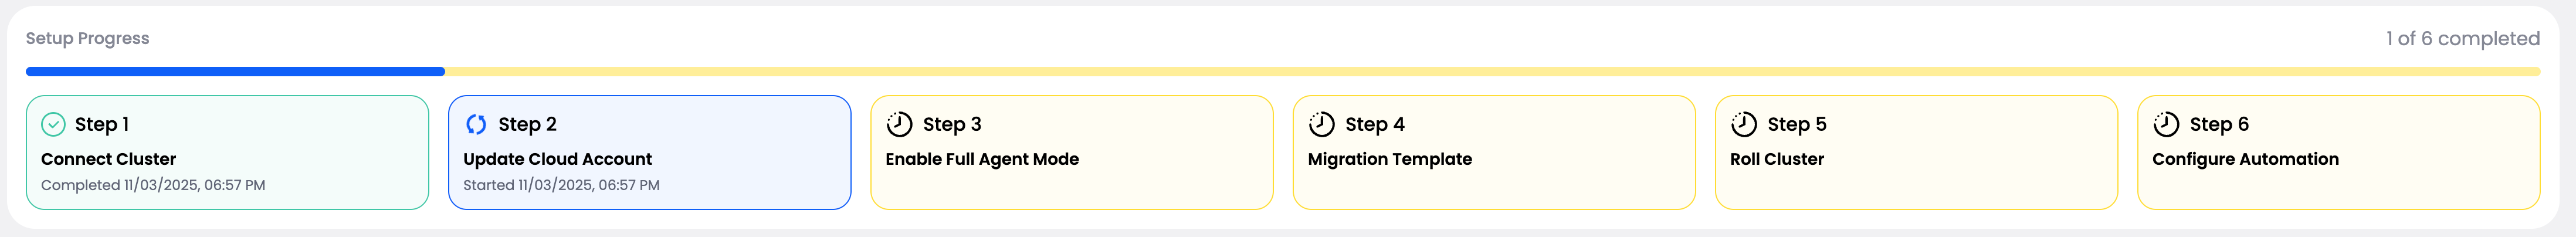
Task: Click the Step 1 completed timestamp
Action: click(153, 185)
